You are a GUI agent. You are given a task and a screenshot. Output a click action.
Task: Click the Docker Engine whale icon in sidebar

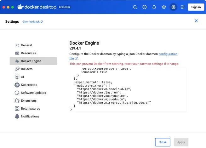(17, 61)
